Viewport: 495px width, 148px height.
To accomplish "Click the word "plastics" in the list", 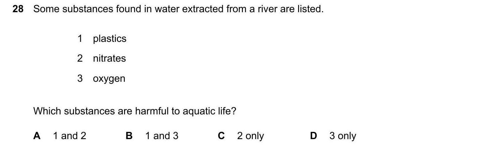I will point(110,39).
